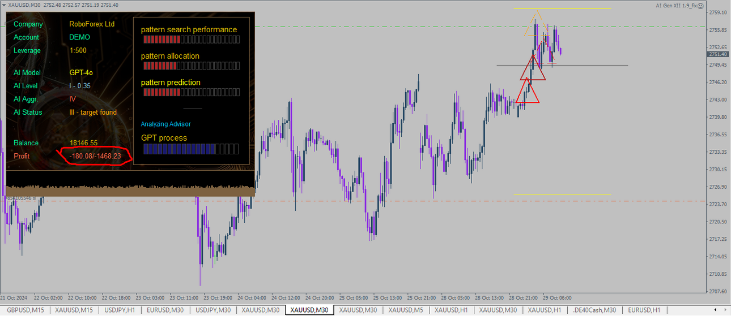Click the blue GPT process progress bar
The height and width of the screenshot is (316, 731).
click(191, 149)
